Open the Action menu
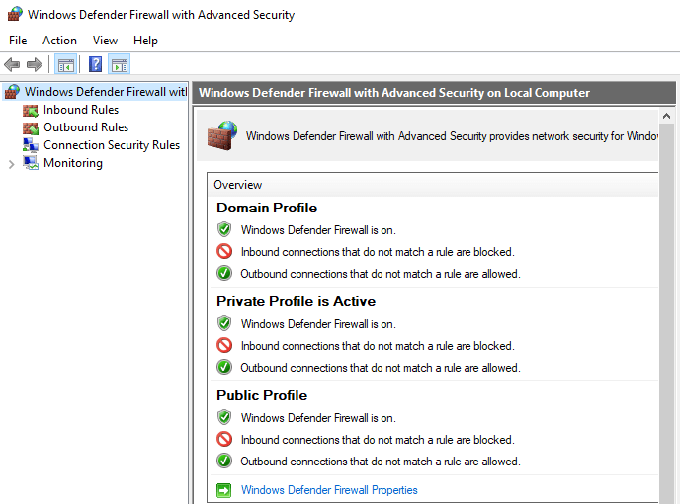Image resolution: width=680 pixels, height=504 pixels. [x=60, y=41]
